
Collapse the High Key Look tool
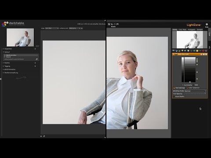(174, 54)
